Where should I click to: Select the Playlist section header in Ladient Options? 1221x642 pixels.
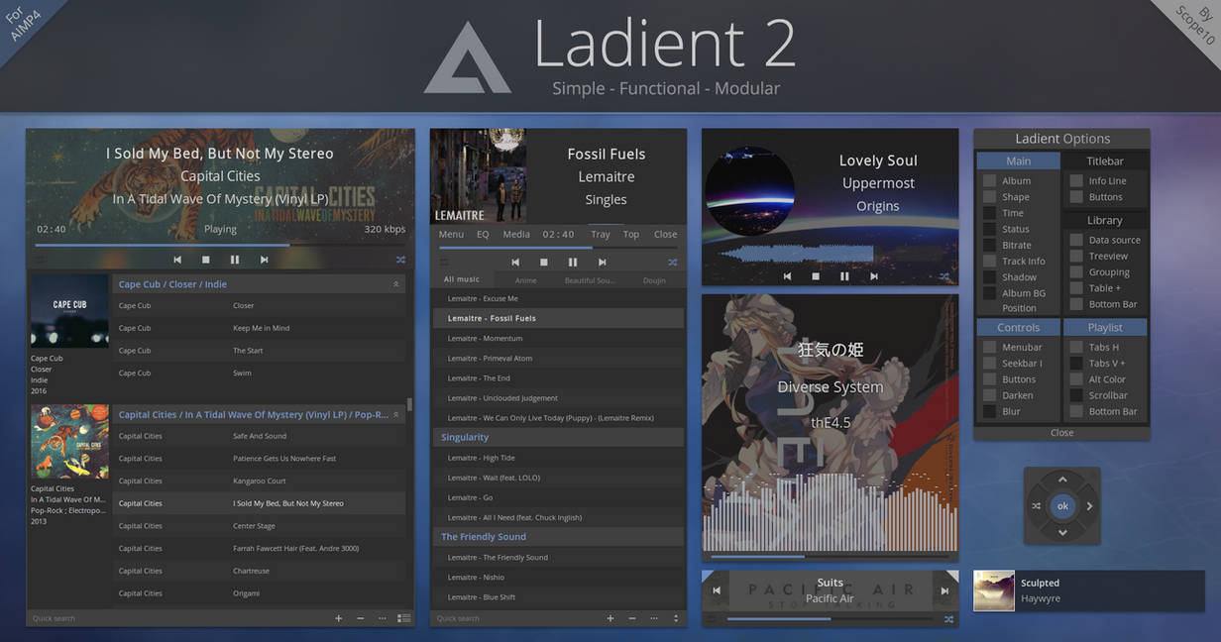(1105, 327)
